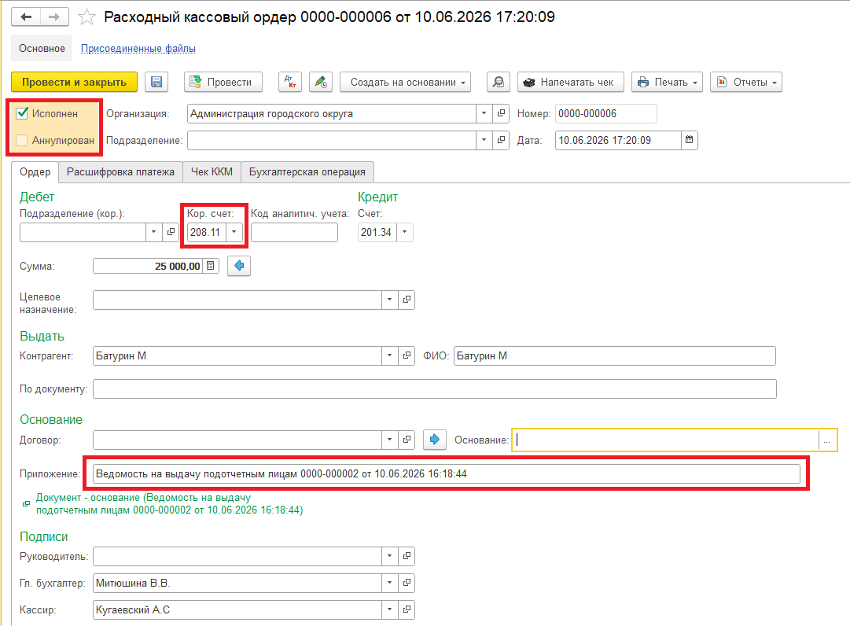Expand the Кор. счет 208.11 dropdown
This screenshot has height=626, width=850.
(x=234, y=232)
